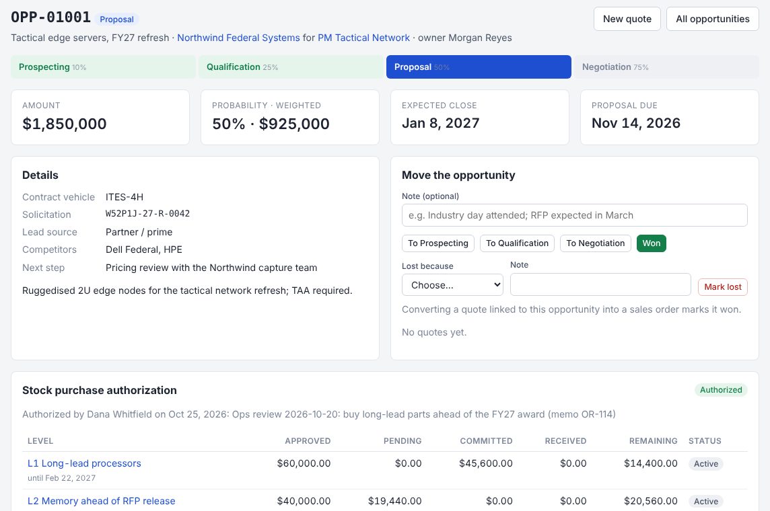Move opportunity To Prospecting

(x=438, y=243)
